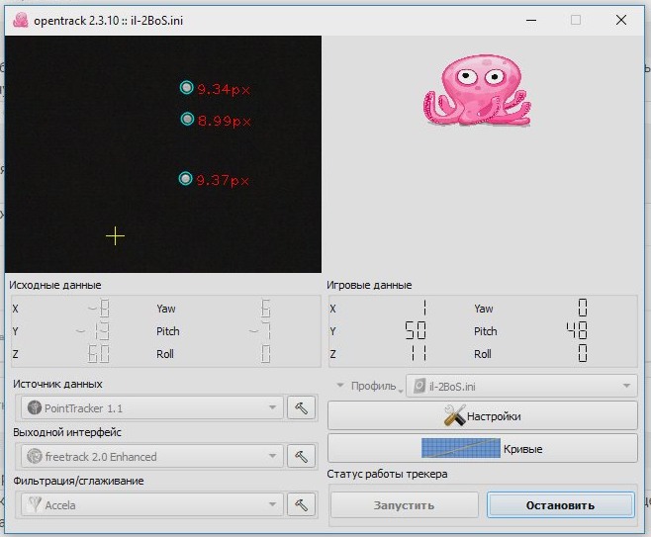Click game data Z value 11

(418, 354)
